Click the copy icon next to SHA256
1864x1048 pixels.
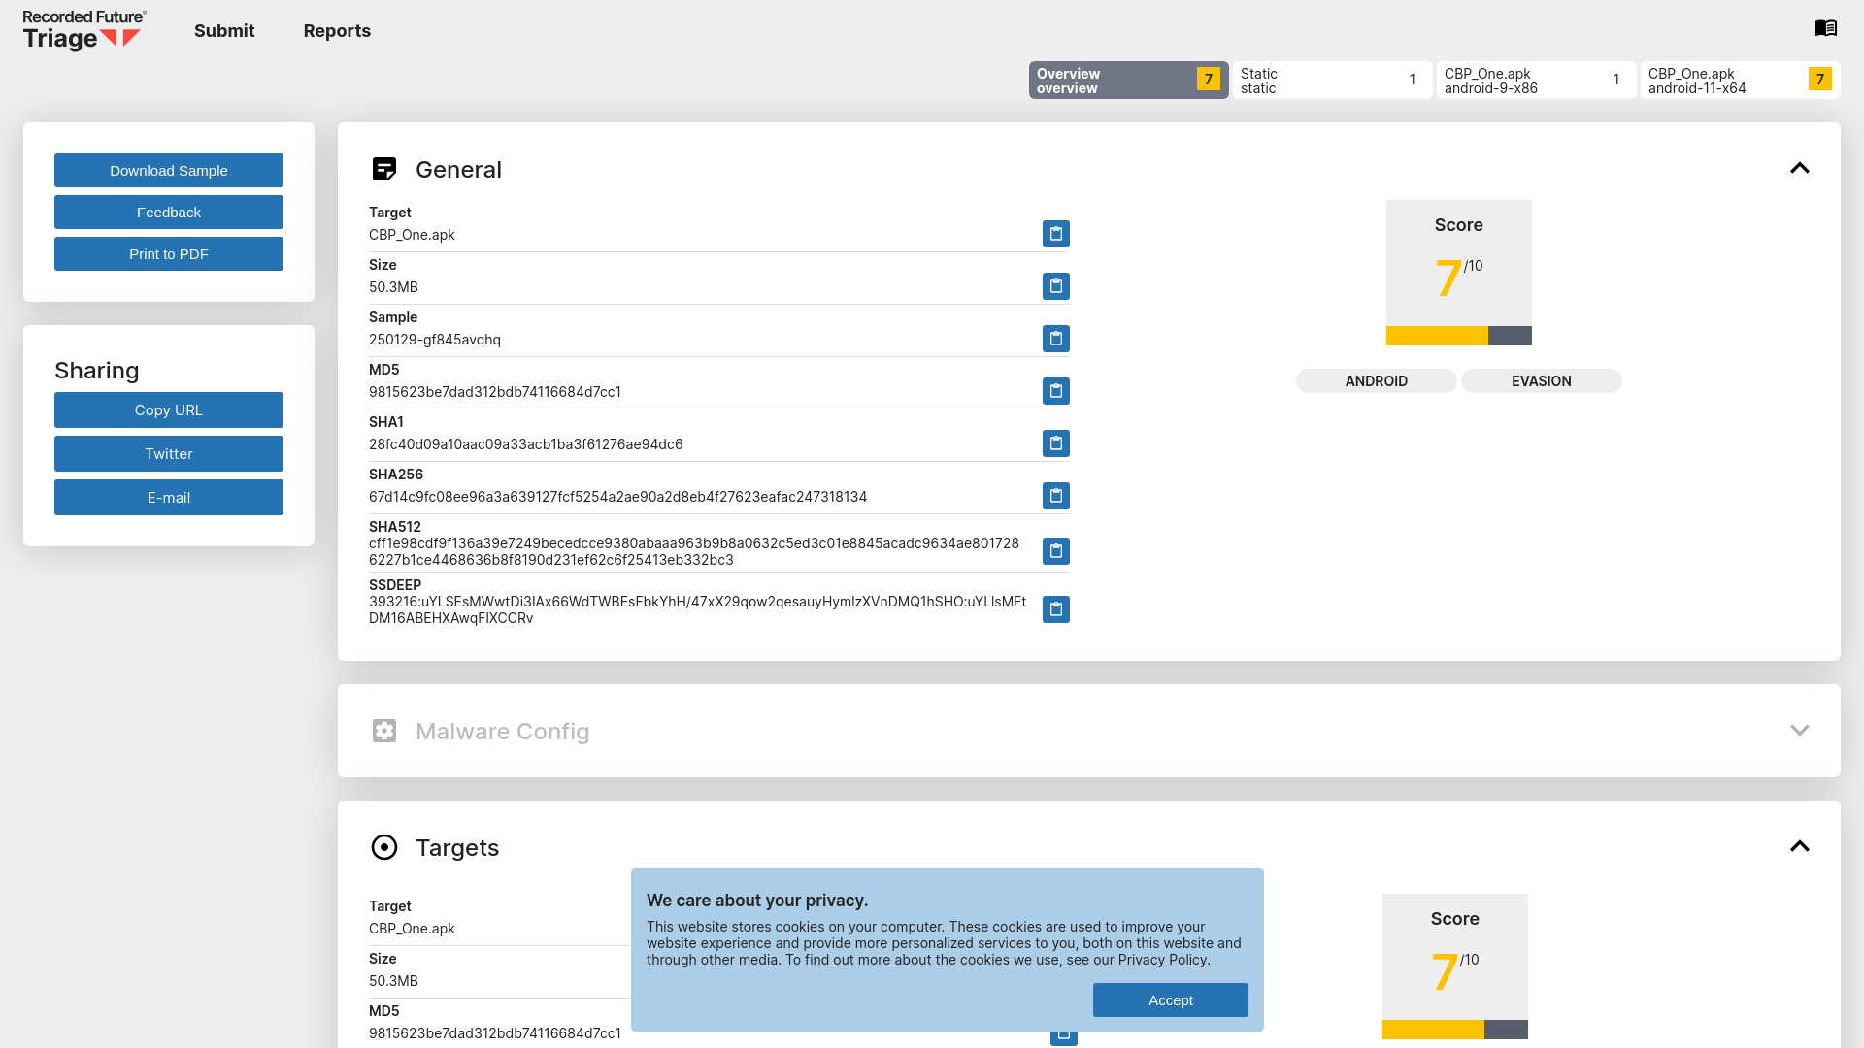point(1056,495)
